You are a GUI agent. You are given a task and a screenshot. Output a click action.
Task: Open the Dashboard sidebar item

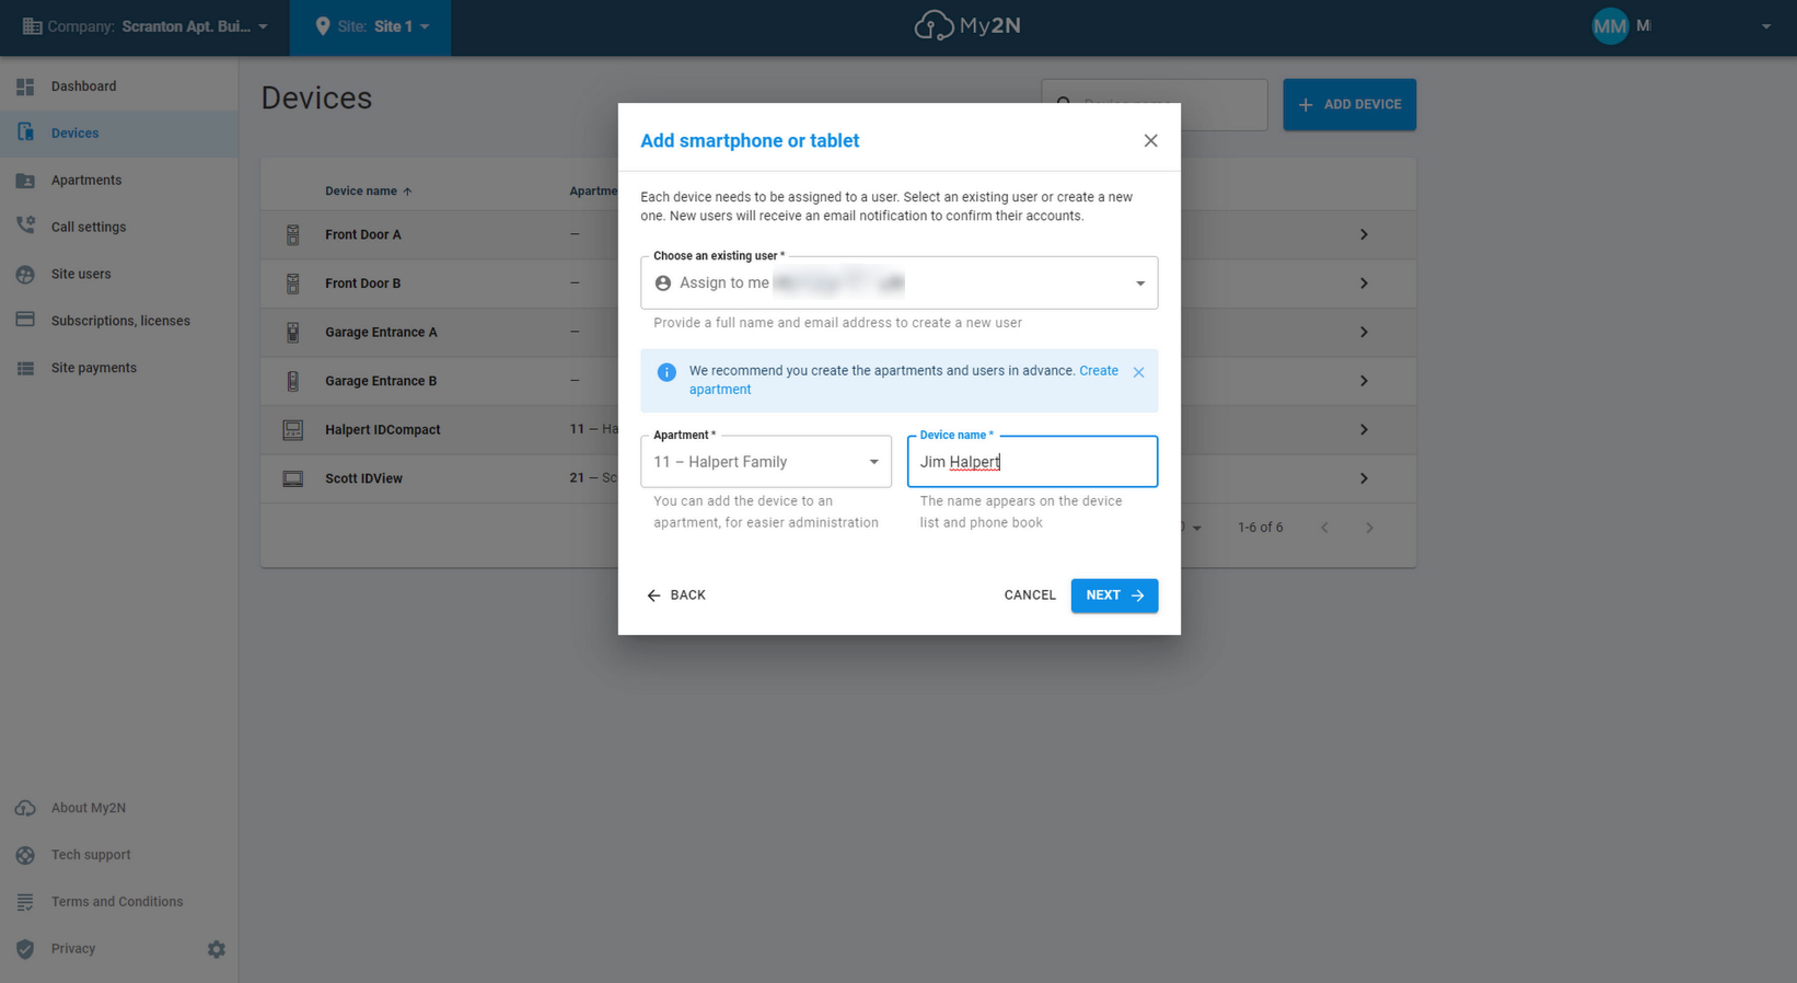(x=119, y=86)
